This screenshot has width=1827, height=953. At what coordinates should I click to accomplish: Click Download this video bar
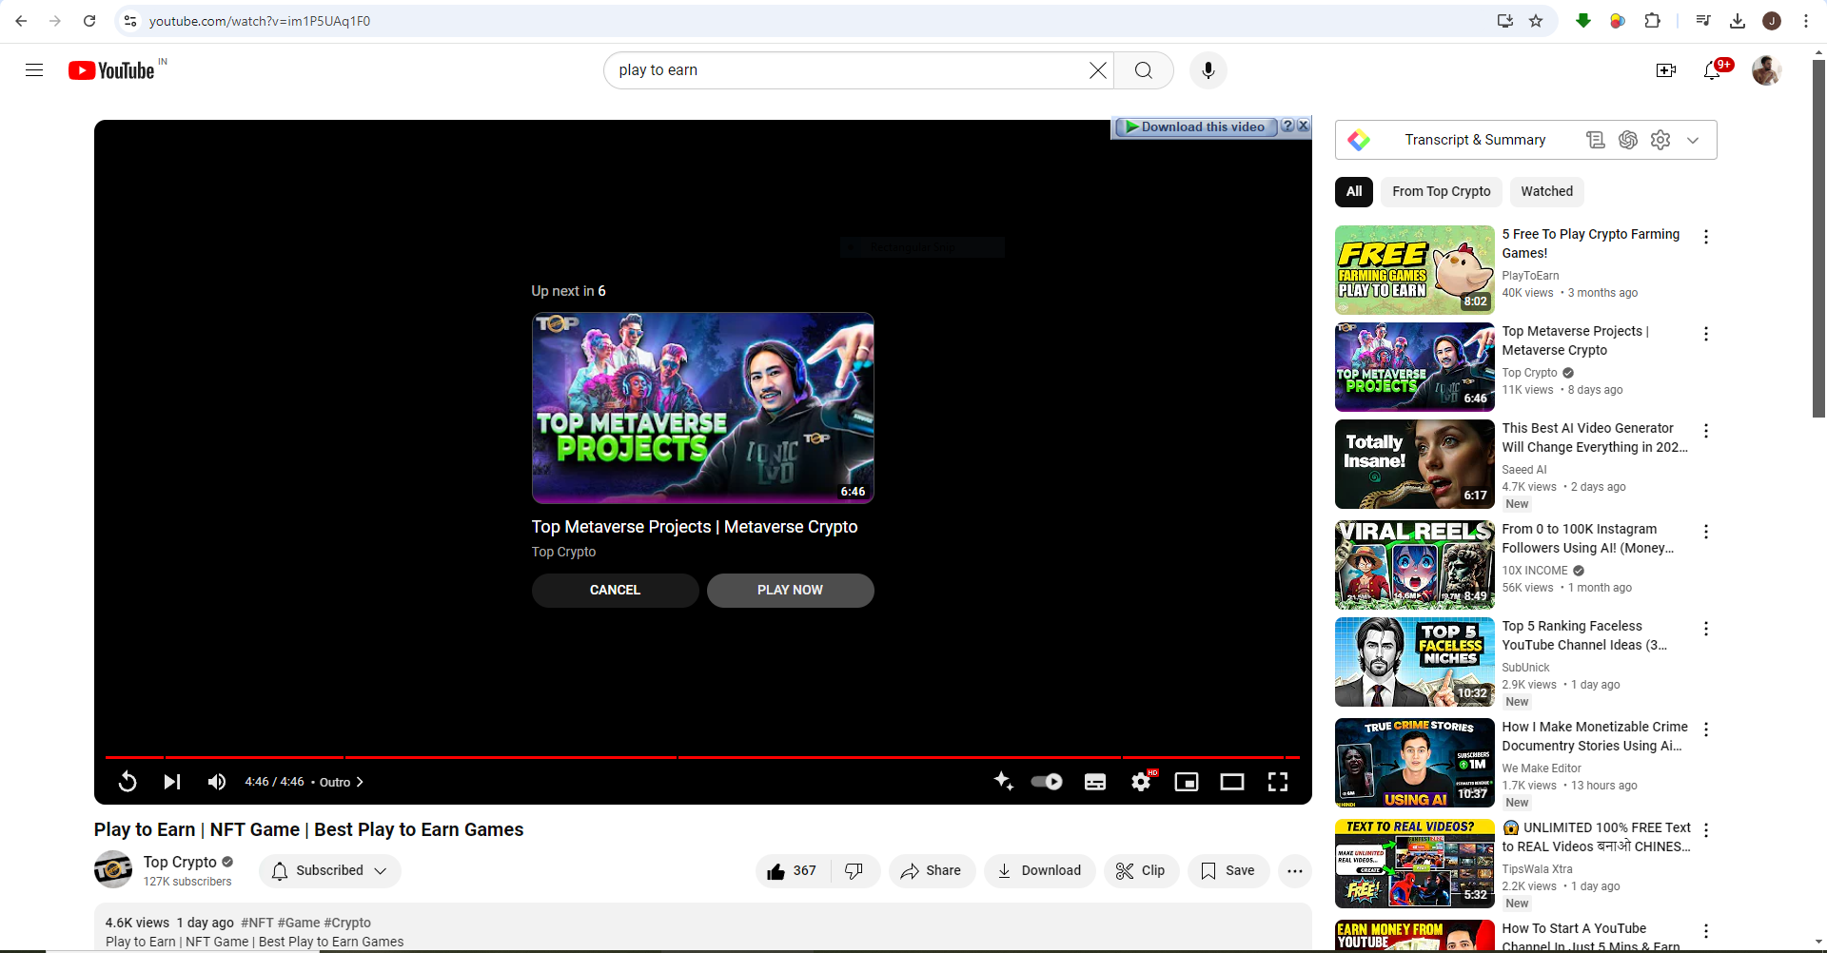pos(1195,126)
